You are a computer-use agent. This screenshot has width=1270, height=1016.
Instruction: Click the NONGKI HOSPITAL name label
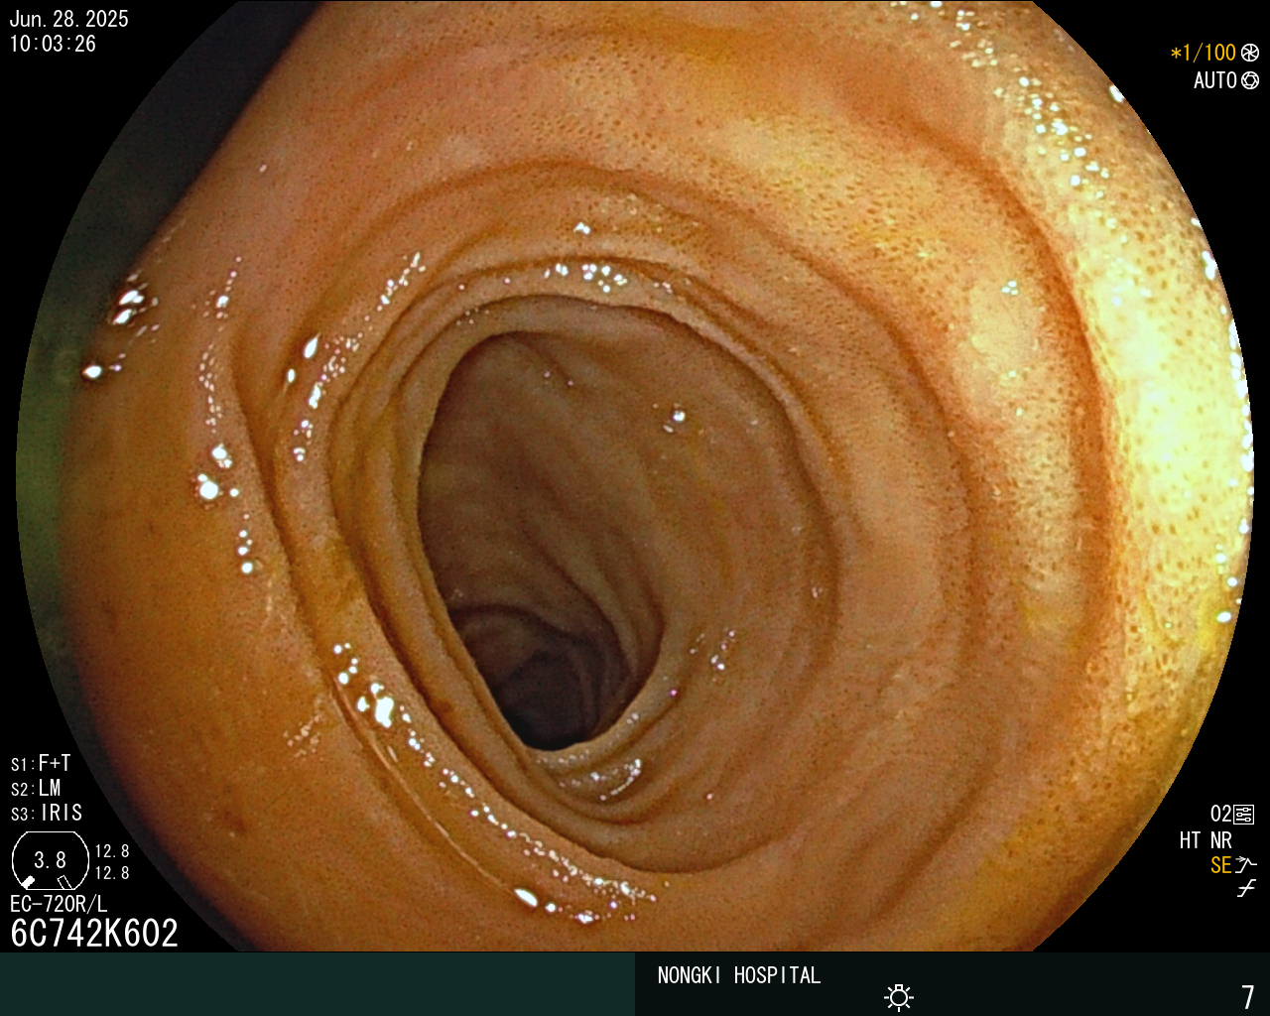(x=739, y=975)
